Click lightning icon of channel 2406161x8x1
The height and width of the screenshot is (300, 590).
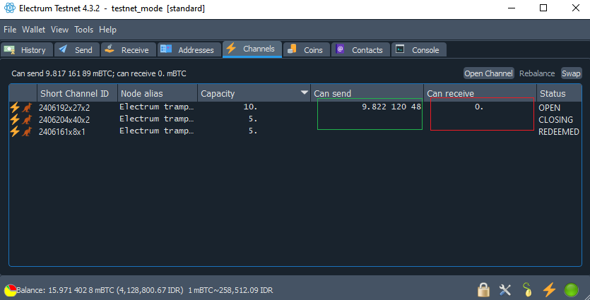click(15, 131)
